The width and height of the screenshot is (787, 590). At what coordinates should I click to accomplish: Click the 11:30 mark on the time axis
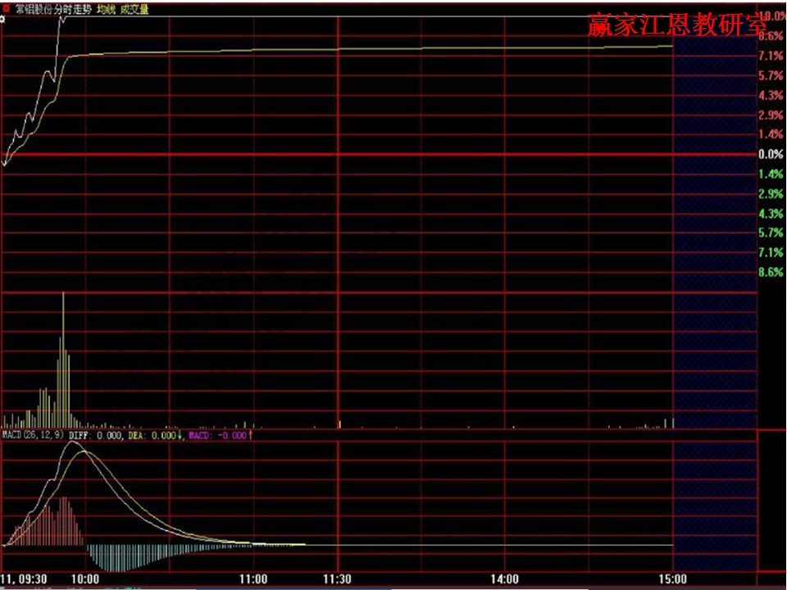click(x=338, y=579)
